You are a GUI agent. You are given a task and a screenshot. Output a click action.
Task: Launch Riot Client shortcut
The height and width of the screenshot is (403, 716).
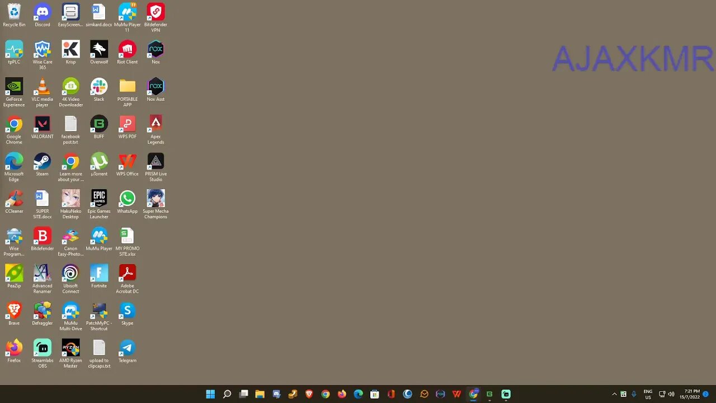127,52
